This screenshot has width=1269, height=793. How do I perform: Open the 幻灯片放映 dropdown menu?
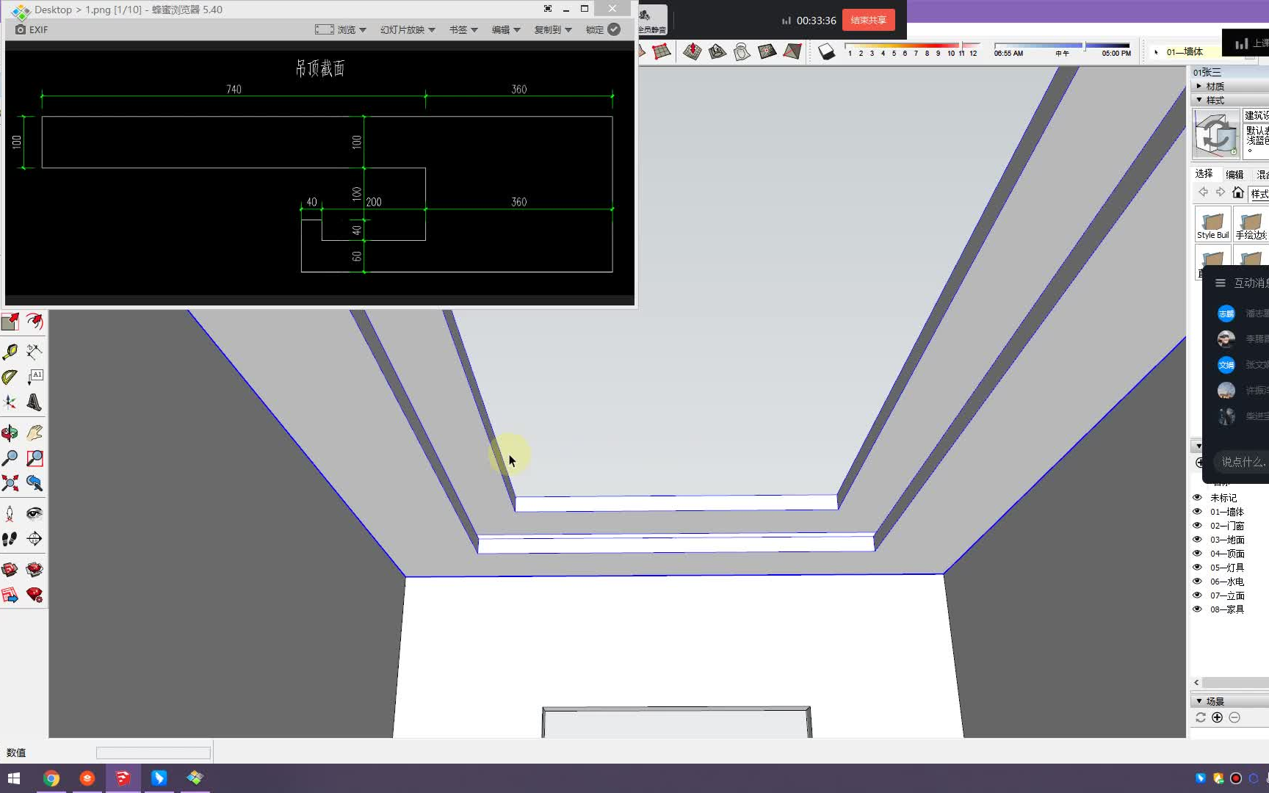coord(408,29)
